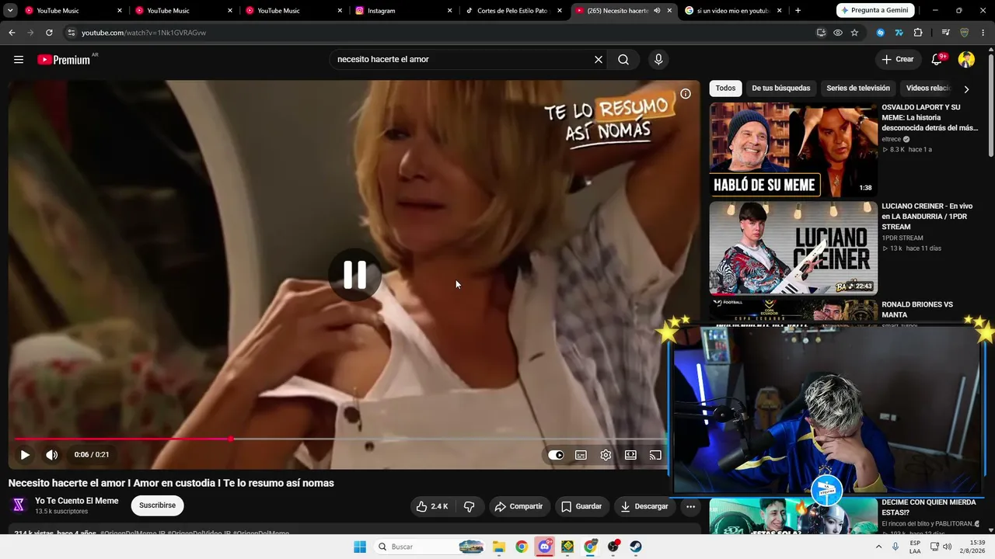Open the LUCIANO CREINER - En vivo video title
This screenshot has height=559, width=995.
click(x=927, y=217)
